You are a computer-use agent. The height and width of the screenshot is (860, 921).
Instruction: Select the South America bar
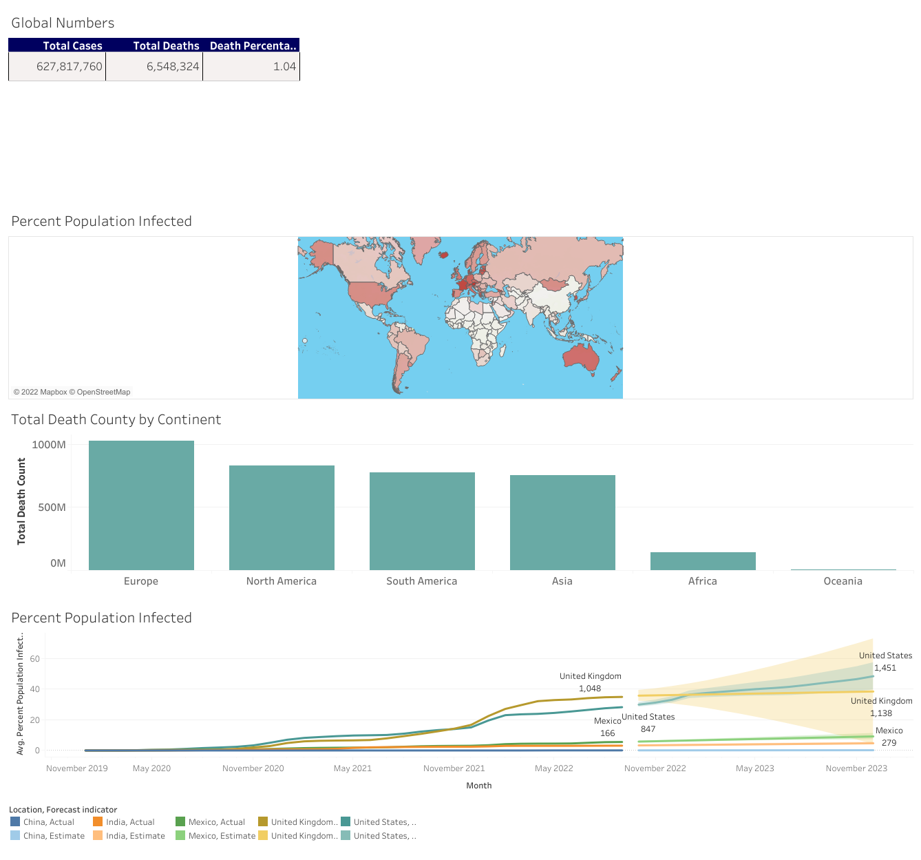pyautogui.click(x=422, y=521)
